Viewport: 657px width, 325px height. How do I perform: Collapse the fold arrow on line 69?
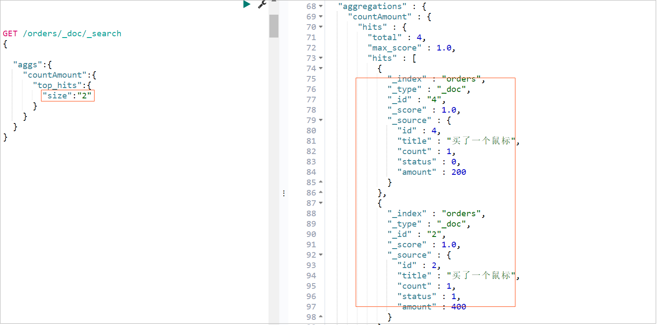point(321,17)
